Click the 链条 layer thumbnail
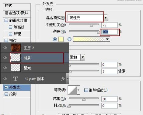The image size is (143, 115). coord(16,57)
